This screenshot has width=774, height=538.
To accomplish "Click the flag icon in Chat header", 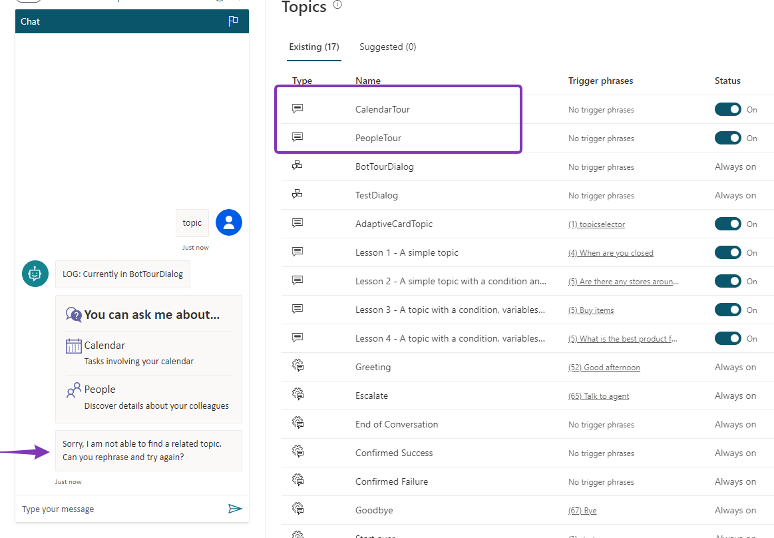I will pos(234,21).
